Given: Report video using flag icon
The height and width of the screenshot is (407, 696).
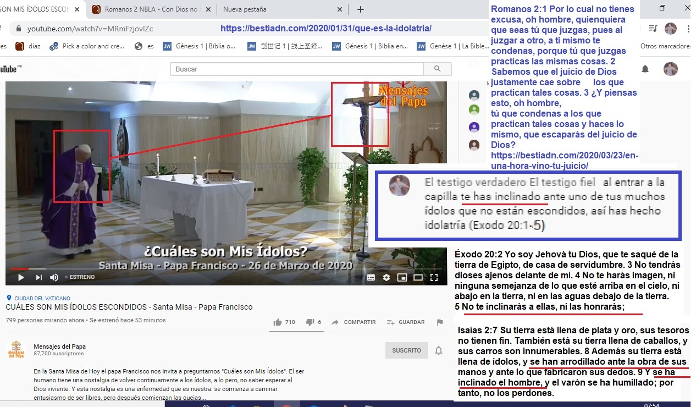Looking at the screenshot, I should pyautogui.click(x=439, y=322).
